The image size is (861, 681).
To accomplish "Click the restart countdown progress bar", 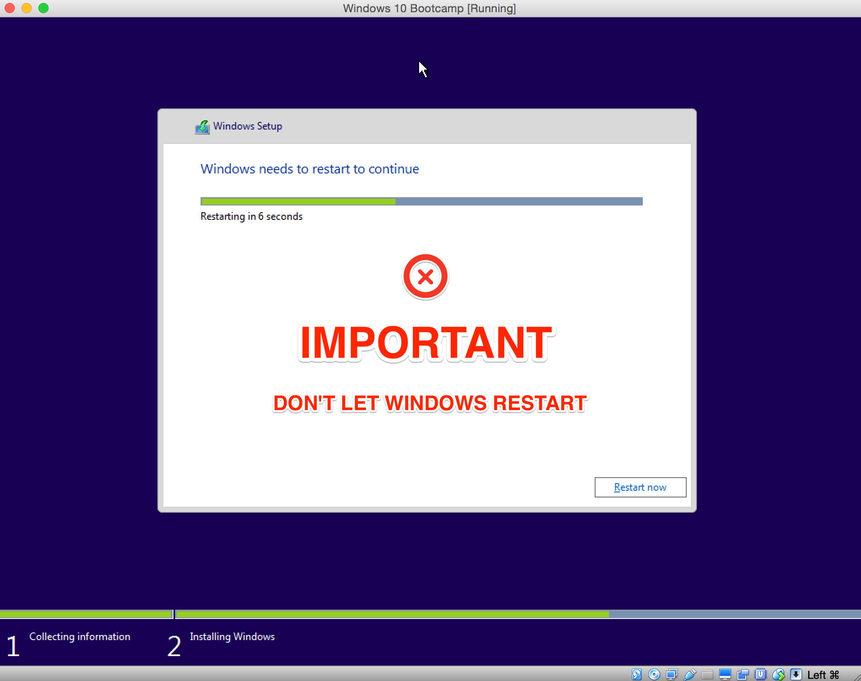I will click(421, 201).
